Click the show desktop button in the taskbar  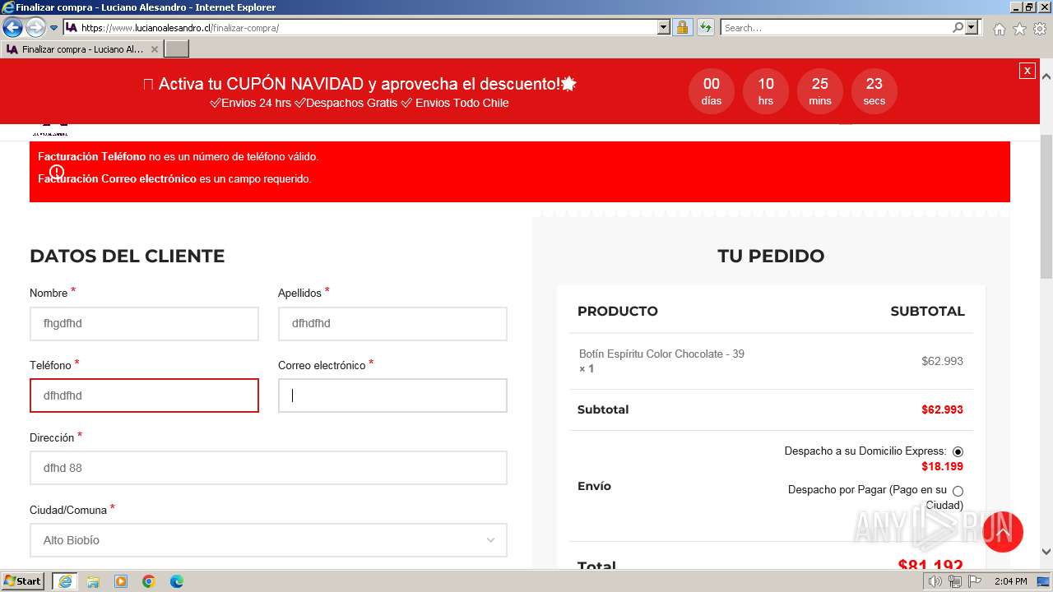[x=1044, y=581]
